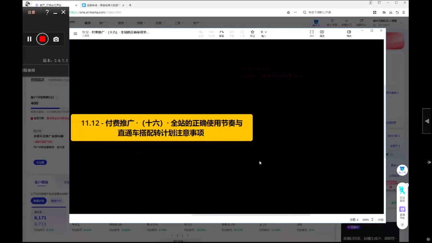Adjust the zoom percentage stepper
Image resolution: width=432 pixels, height=243 pixels.
pyautogui.click(x=372, y=219)
